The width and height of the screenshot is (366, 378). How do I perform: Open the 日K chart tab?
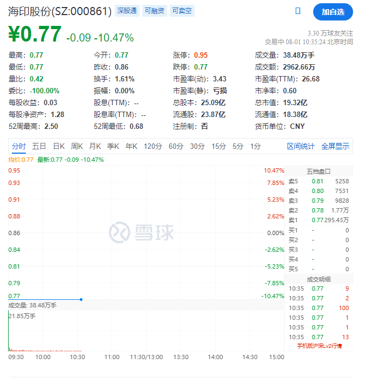[59, 146]
